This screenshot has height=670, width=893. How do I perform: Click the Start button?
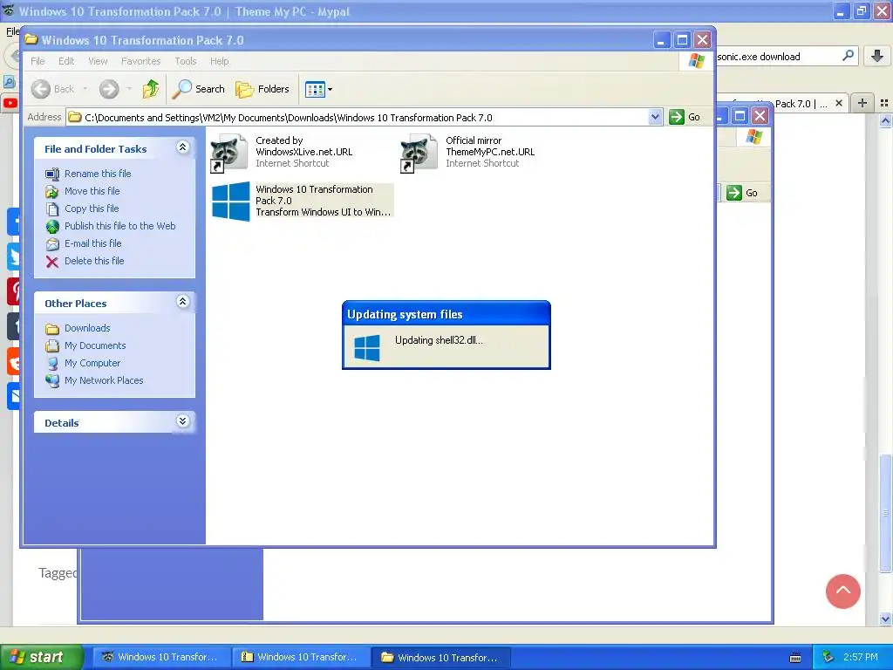42,657
